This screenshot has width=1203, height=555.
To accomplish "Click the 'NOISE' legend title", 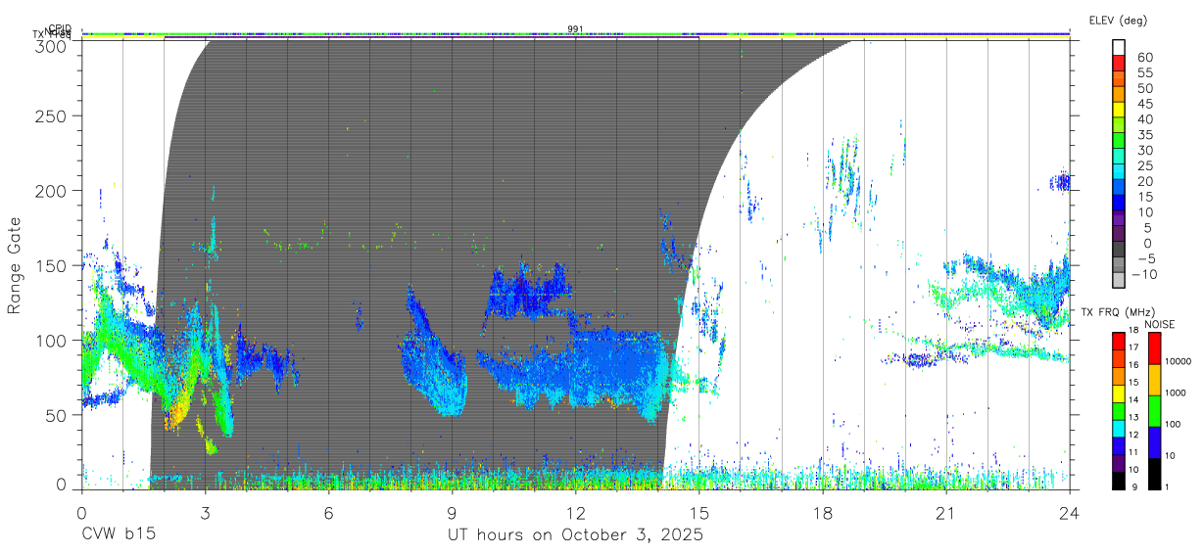I will tap(1159, 324).
